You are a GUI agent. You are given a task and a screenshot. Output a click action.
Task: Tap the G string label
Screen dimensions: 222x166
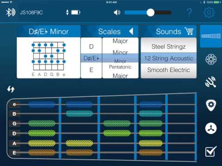pos(14,124)
